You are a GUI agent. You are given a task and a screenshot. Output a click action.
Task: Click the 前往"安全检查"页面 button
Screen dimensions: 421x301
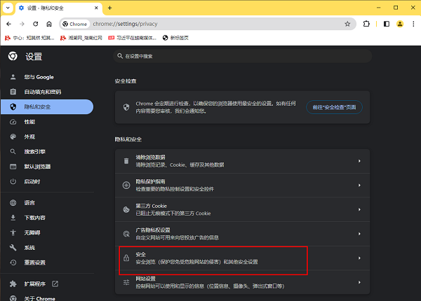pyautogui.click(x=334, y=107)
